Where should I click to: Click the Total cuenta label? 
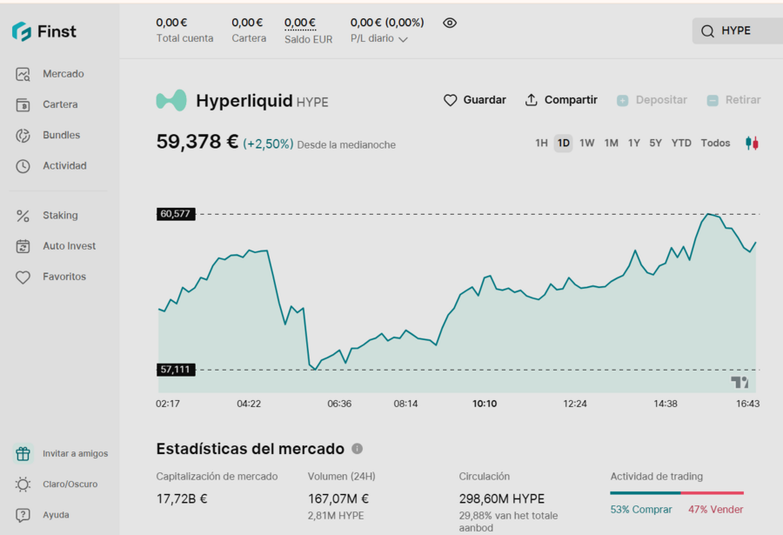(x=184, y=38)
